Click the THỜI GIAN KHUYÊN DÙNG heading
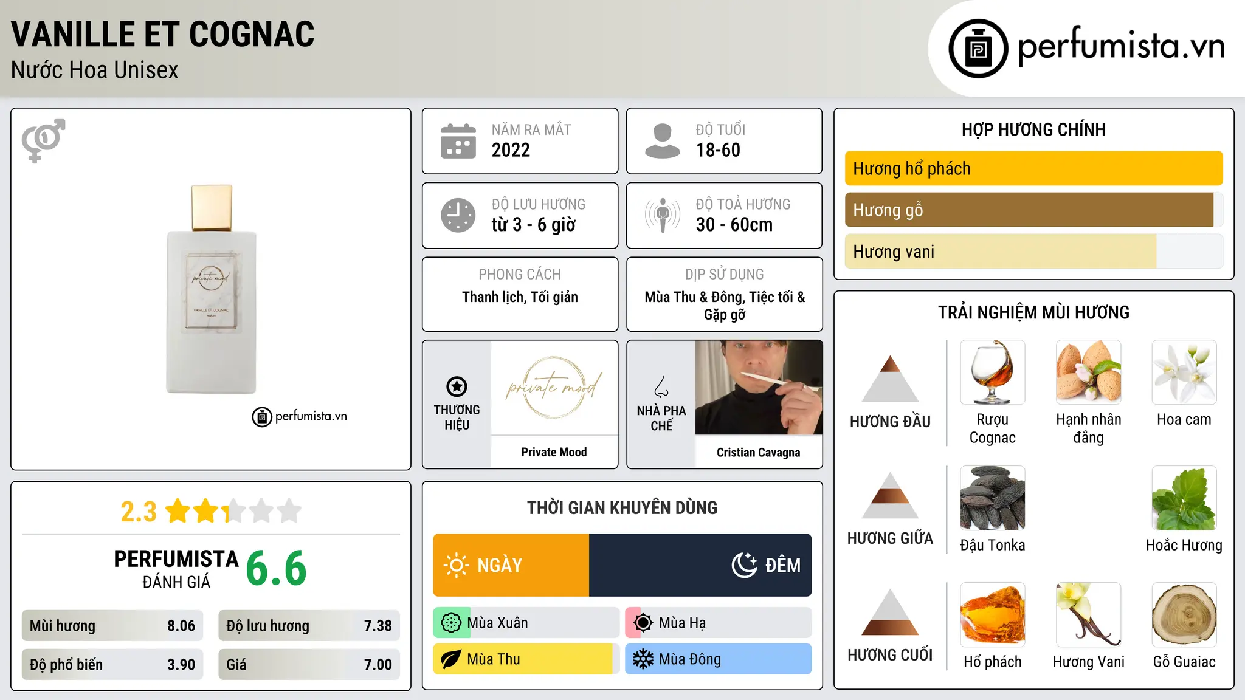This screenshot has height=700, width=1245. (622, 508)
